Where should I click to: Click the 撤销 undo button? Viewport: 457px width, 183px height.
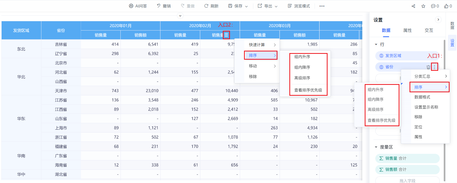point(164,6)
